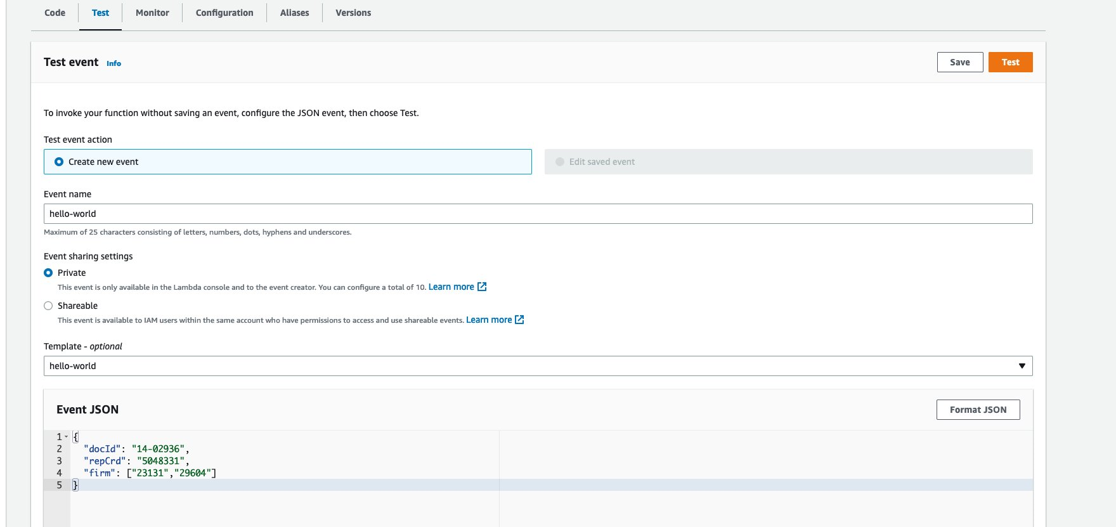The image size is (1116, 527).
Task: Switch to the Code tab
Action: (55, 13)
